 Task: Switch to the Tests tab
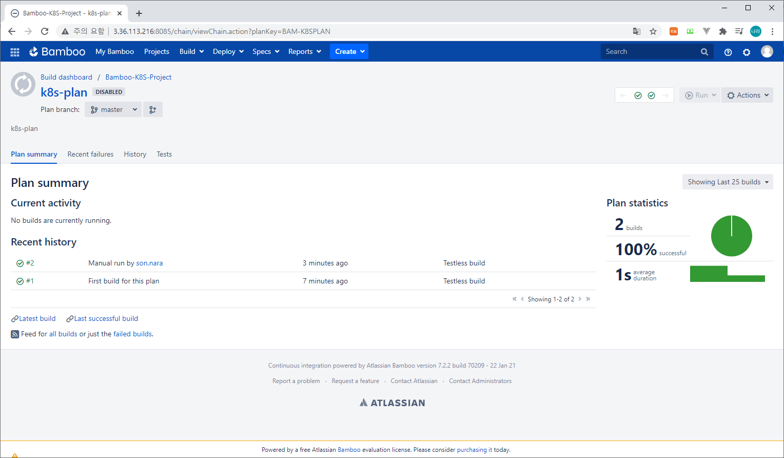tap(164, 154)
